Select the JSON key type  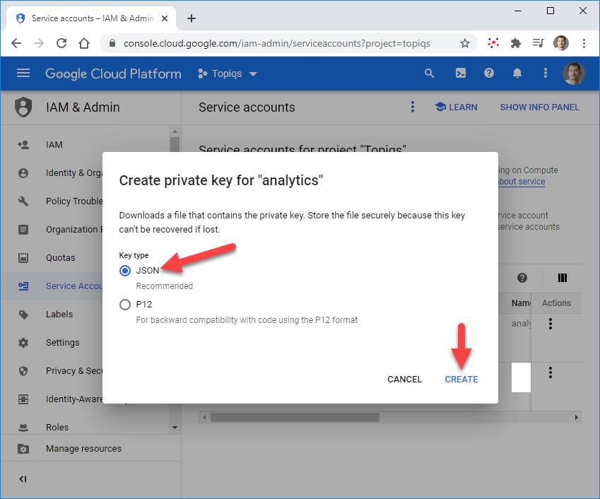(x=125, y=271)
